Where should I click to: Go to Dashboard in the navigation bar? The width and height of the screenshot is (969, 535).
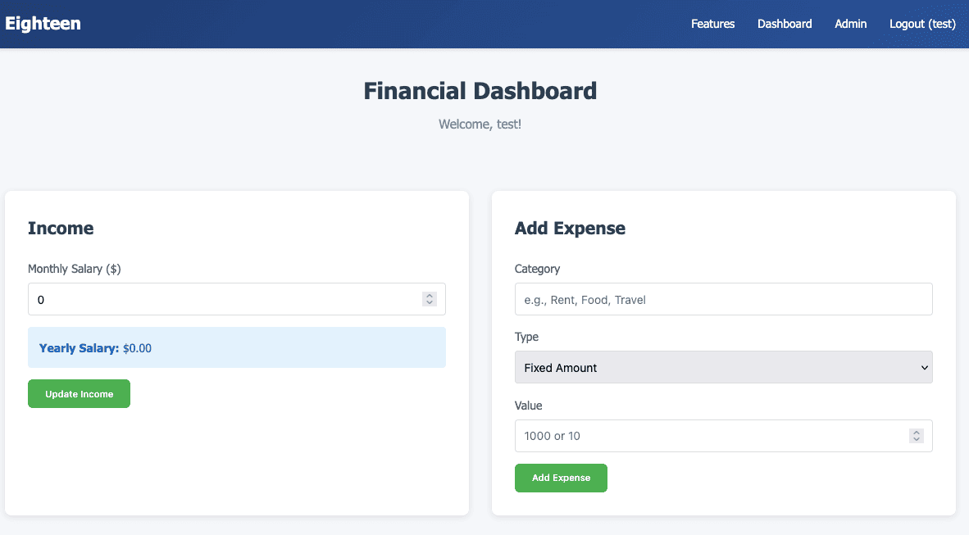[785, 24]
